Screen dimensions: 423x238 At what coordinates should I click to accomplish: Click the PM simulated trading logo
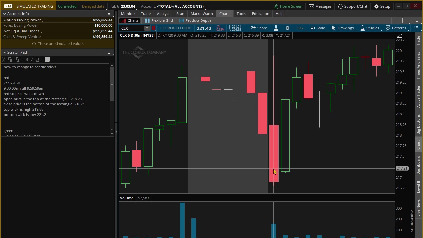pos(8,6)
